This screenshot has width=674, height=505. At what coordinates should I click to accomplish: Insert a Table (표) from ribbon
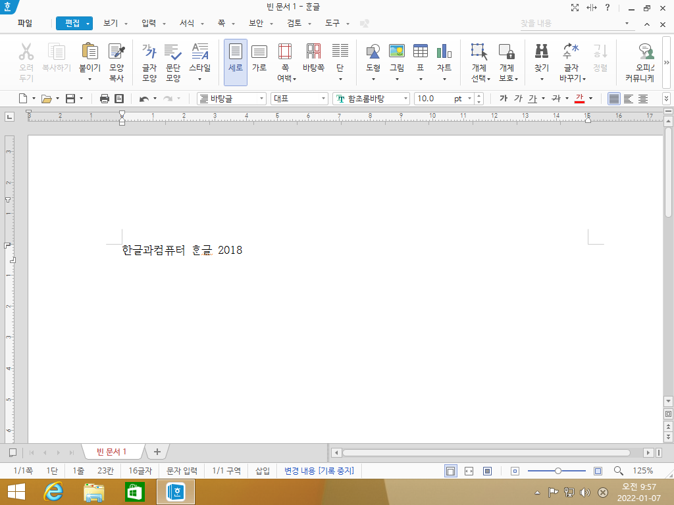[x=421, y=51]
